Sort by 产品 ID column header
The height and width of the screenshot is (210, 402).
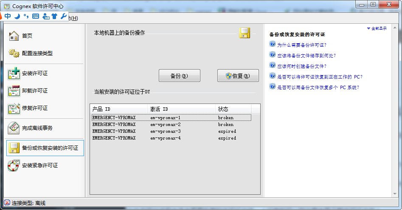tap(119, 109)
